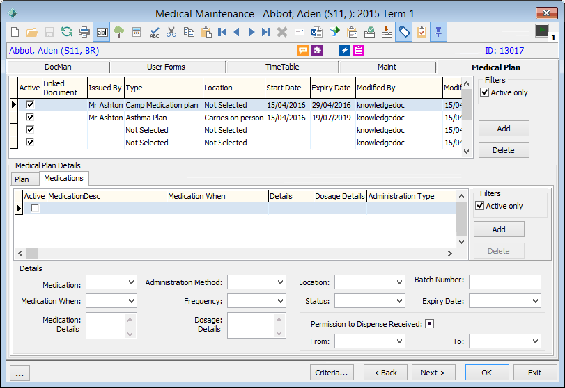Toggle the 'ab|' text field icon
The height and width of the screenshot is (388, 565).
pos(102,32)
